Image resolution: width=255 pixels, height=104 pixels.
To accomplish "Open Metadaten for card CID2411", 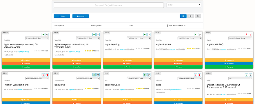I will pos(26,60).
